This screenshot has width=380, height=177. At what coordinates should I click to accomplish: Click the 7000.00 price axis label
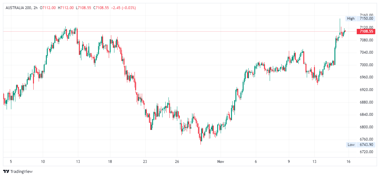click(x=366, y=65)
